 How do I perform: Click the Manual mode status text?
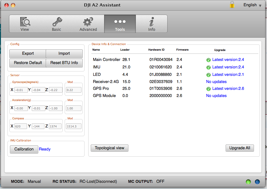34,182
